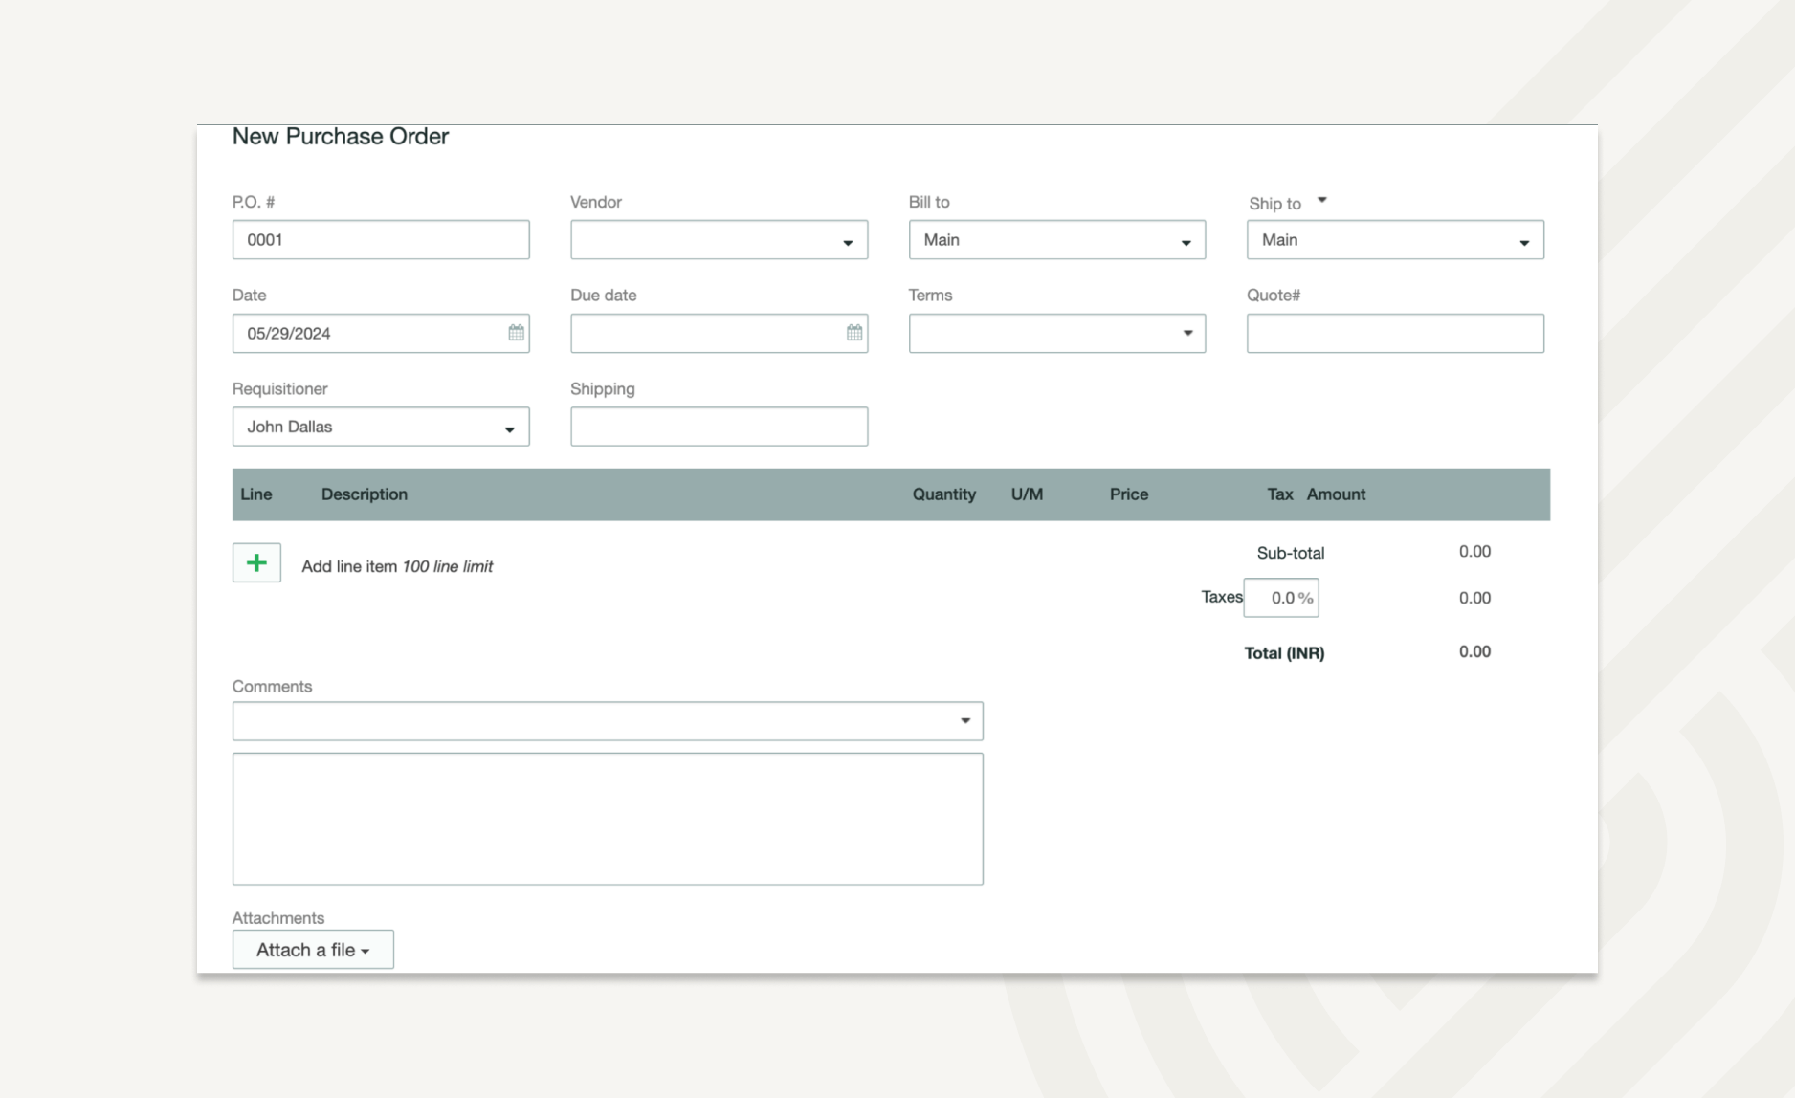Click the Attach a file button
The width and height of the screenshot is (1795, 1098).
pyautogui.click(x=313, y=950)
